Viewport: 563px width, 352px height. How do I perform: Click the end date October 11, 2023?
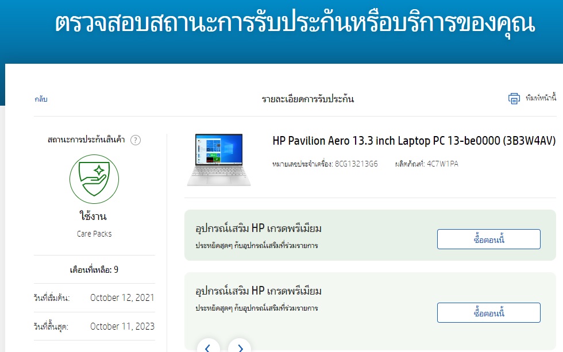click(x=122, y=326)
